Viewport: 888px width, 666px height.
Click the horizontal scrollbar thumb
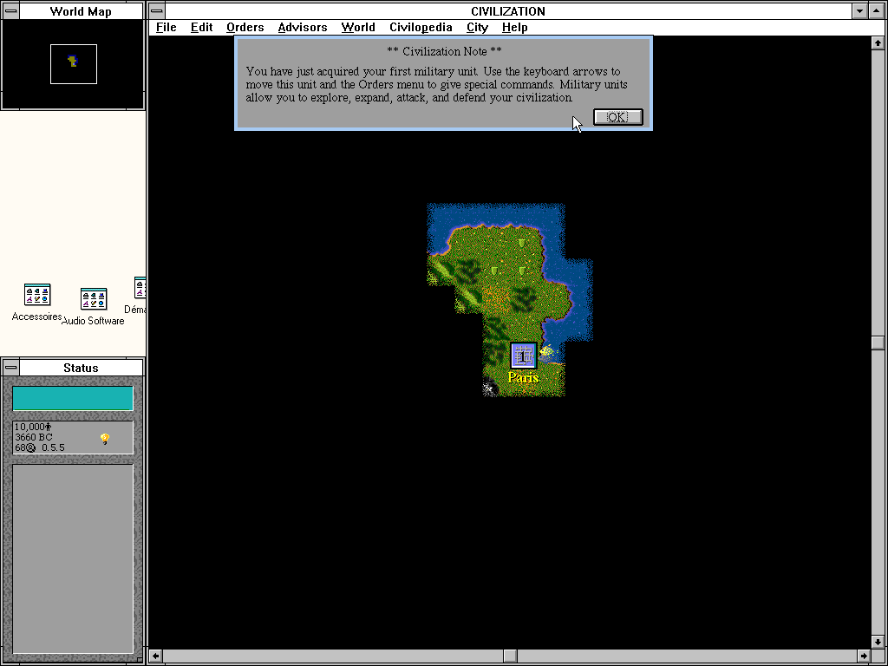510,656
